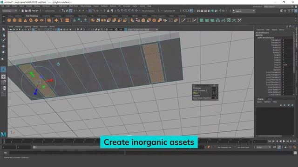
Task: Click the Undo arrow icon
Action: coord(34,11)
